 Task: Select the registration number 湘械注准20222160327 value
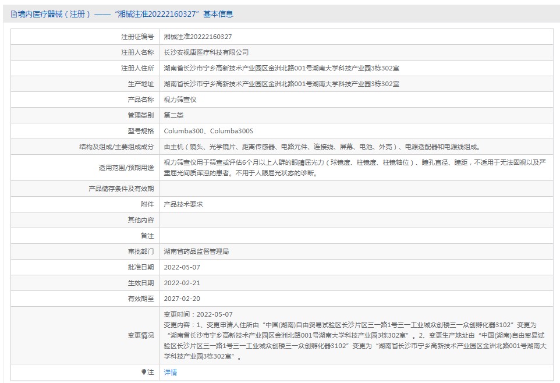(x=197, y=37)
